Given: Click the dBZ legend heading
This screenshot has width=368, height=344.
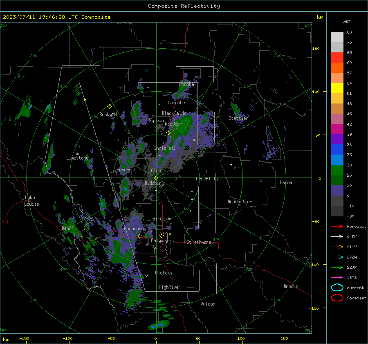Looking at the screenshot, I should (x=347, y=22).
